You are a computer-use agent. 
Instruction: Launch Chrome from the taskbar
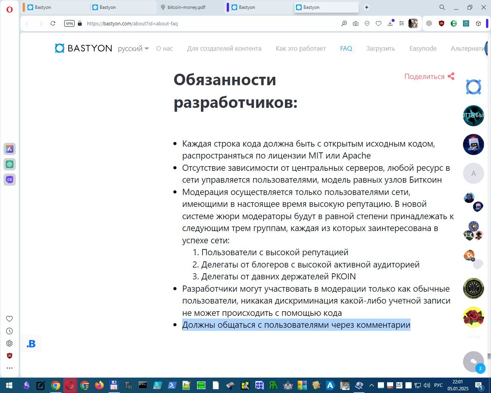(56, 385)
